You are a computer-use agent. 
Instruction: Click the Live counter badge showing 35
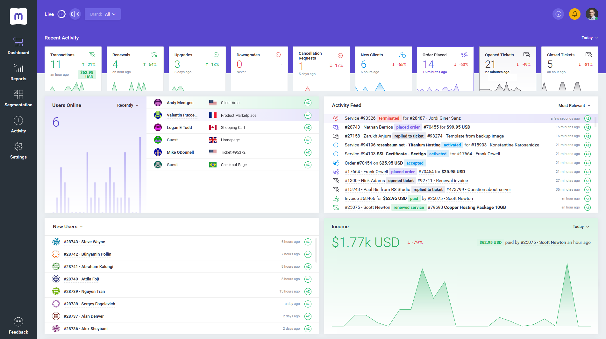pos(61,14)
